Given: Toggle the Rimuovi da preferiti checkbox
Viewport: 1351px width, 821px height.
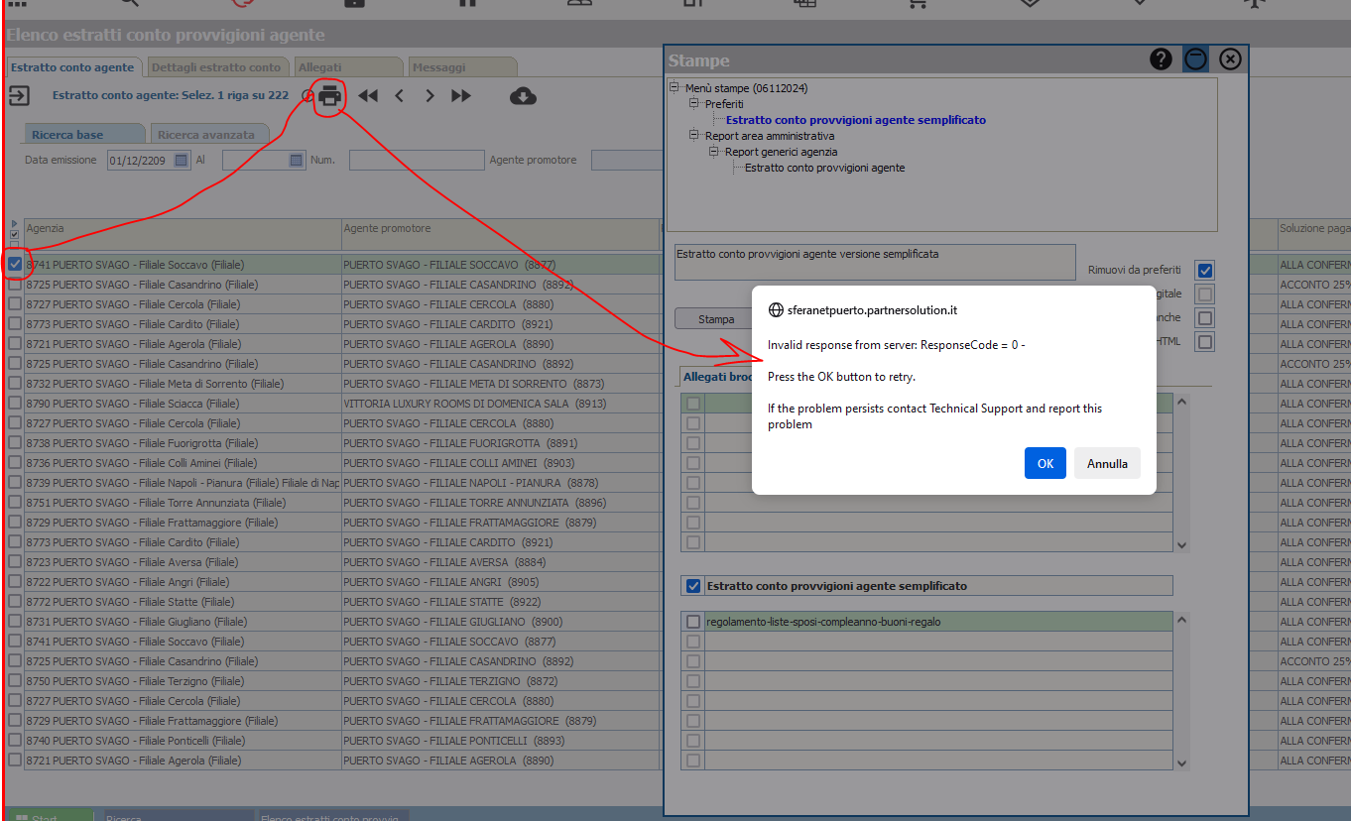Looking at the screenshot, I should coord(1204,271).
